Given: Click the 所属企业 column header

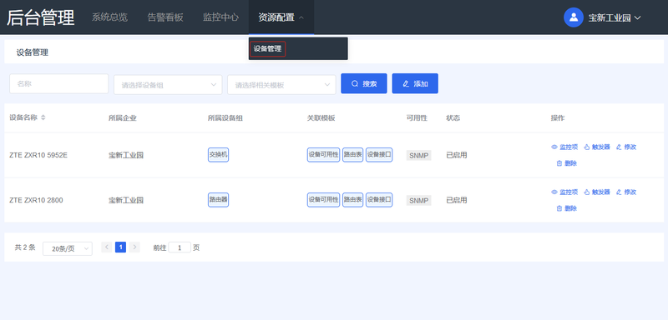Looking at the screenshot, I should 123,117.
